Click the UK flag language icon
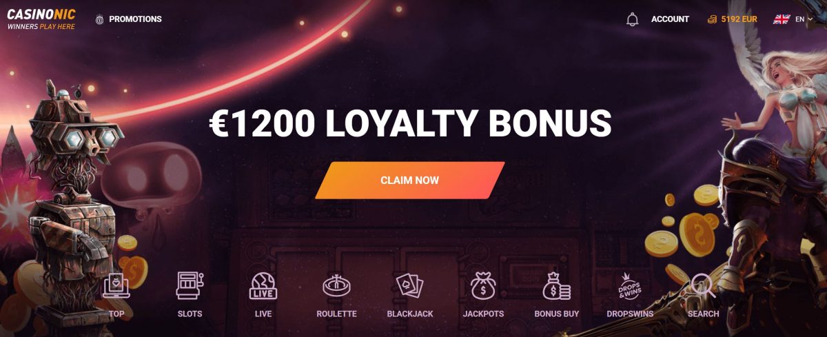The width and height of the screenshot is (827, 337). [x=782, y=19]
